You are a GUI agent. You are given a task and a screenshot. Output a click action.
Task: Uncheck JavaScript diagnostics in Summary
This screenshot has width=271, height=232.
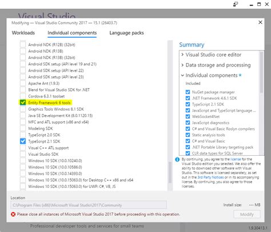[188, 123]
